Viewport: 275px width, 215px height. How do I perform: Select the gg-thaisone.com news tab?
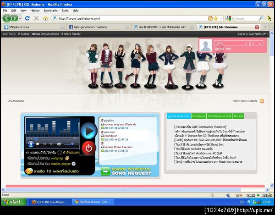click(x=179, y=116)
